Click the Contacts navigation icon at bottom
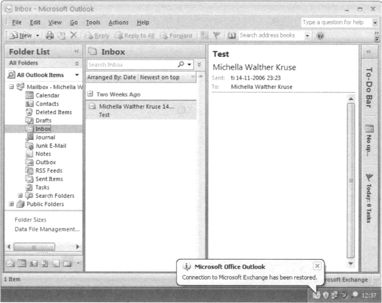This screenshot has width=382, height=303. click(33, 264)
